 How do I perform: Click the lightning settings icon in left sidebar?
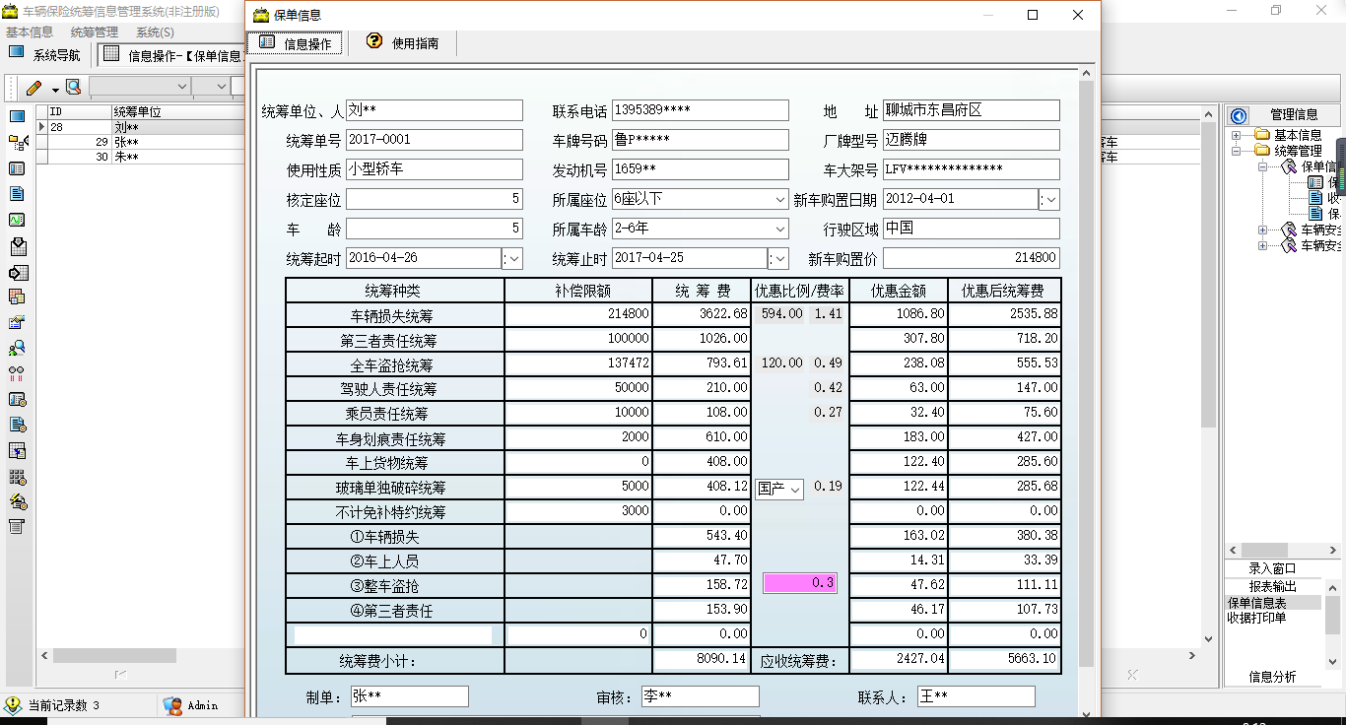tap(17, 501)
